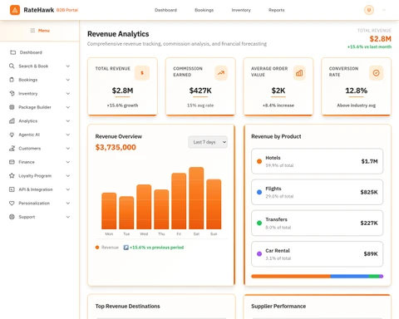Click the "+15.6% vs last month" text
Viewport: 399px width, 319px height.
click(369, 47)
